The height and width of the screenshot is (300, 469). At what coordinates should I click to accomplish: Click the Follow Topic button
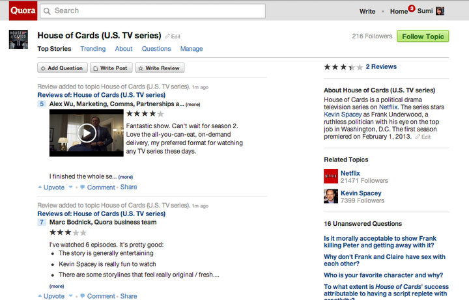(x=423, y=36)
